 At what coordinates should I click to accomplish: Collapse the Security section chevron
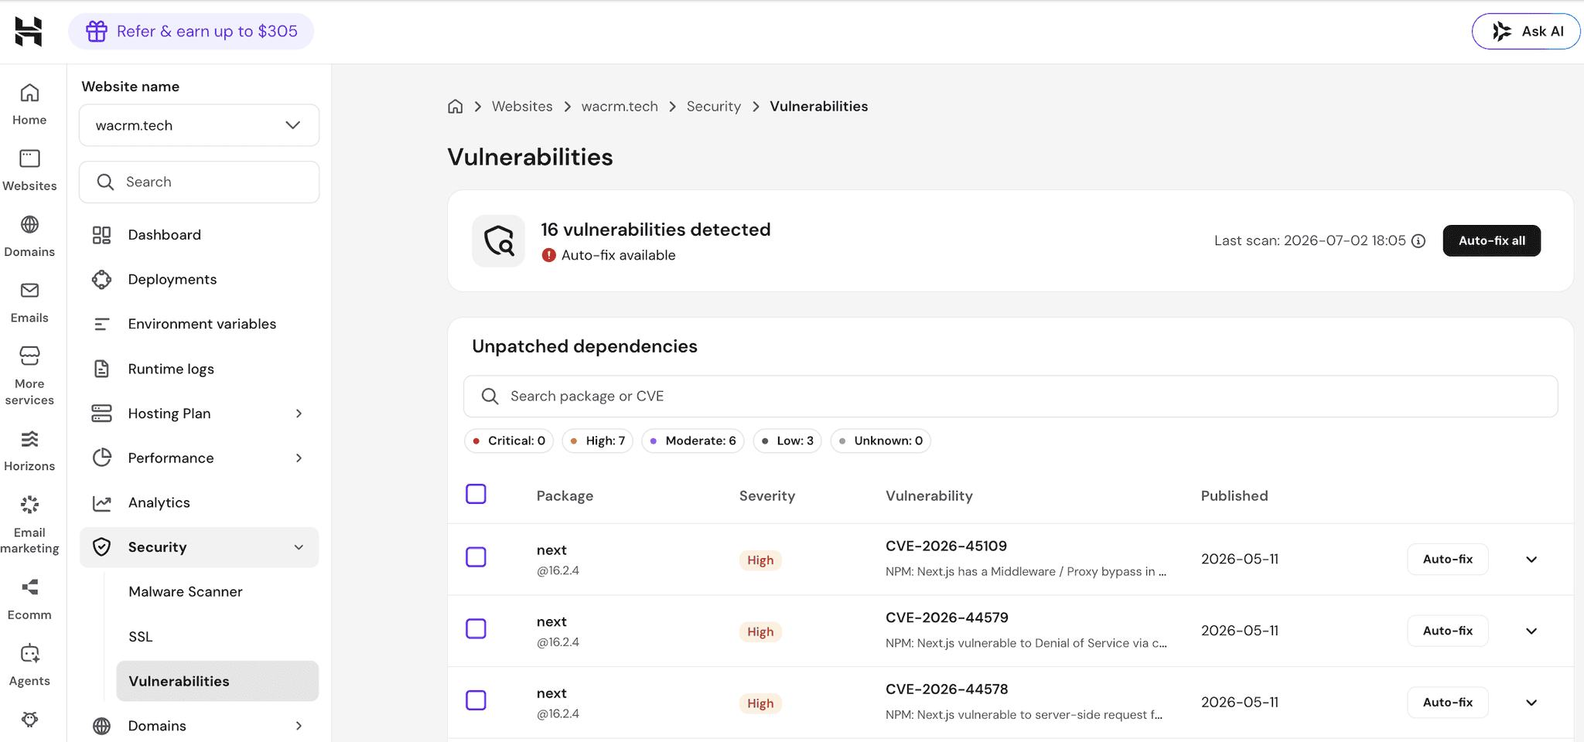299,547
